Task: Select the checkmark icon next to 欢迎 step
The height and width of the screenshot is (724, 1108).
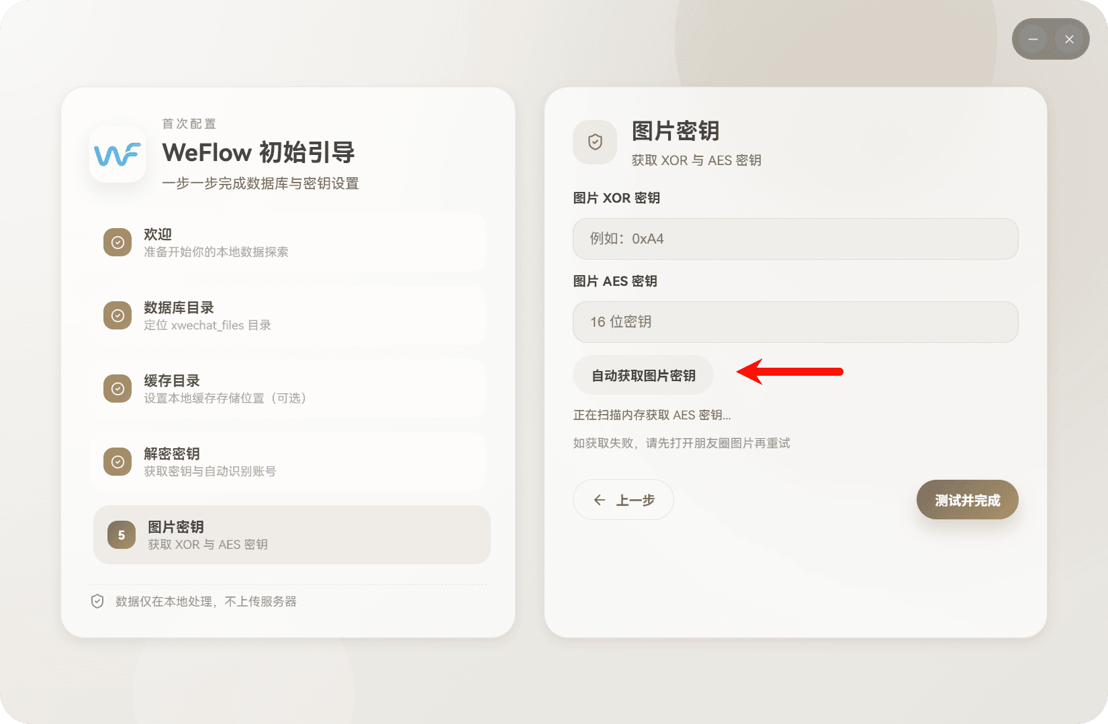Action: pyautogui.click(x=118, y=242)
